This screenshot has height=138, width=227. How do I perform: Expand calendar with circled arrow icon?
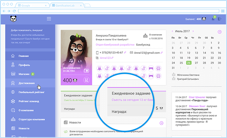(219, 32)
